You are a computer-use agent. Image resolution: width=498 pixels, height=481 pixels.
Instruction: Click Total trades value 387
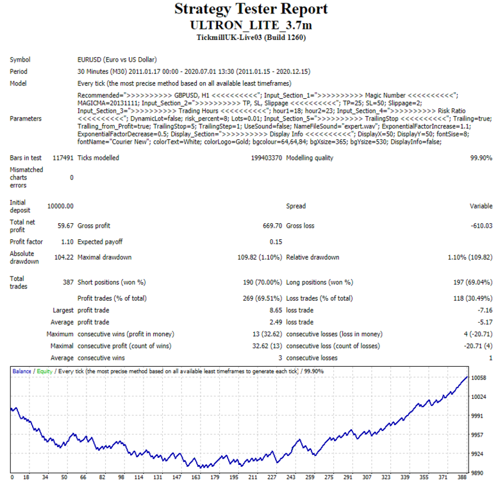(68, 282)
